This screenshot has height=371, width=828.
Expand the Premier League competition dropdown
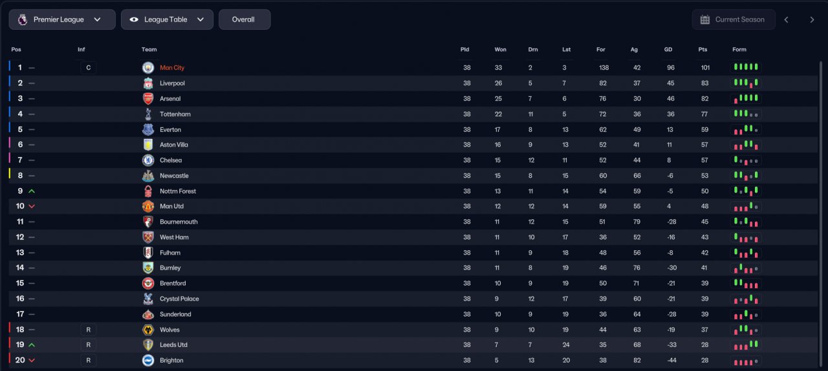click(x=62, y=19)
